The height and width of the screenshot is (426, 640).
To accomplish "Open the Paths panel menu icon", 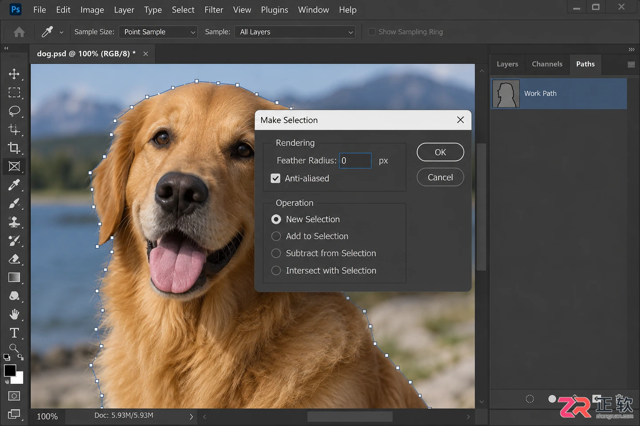I will 631,64.
